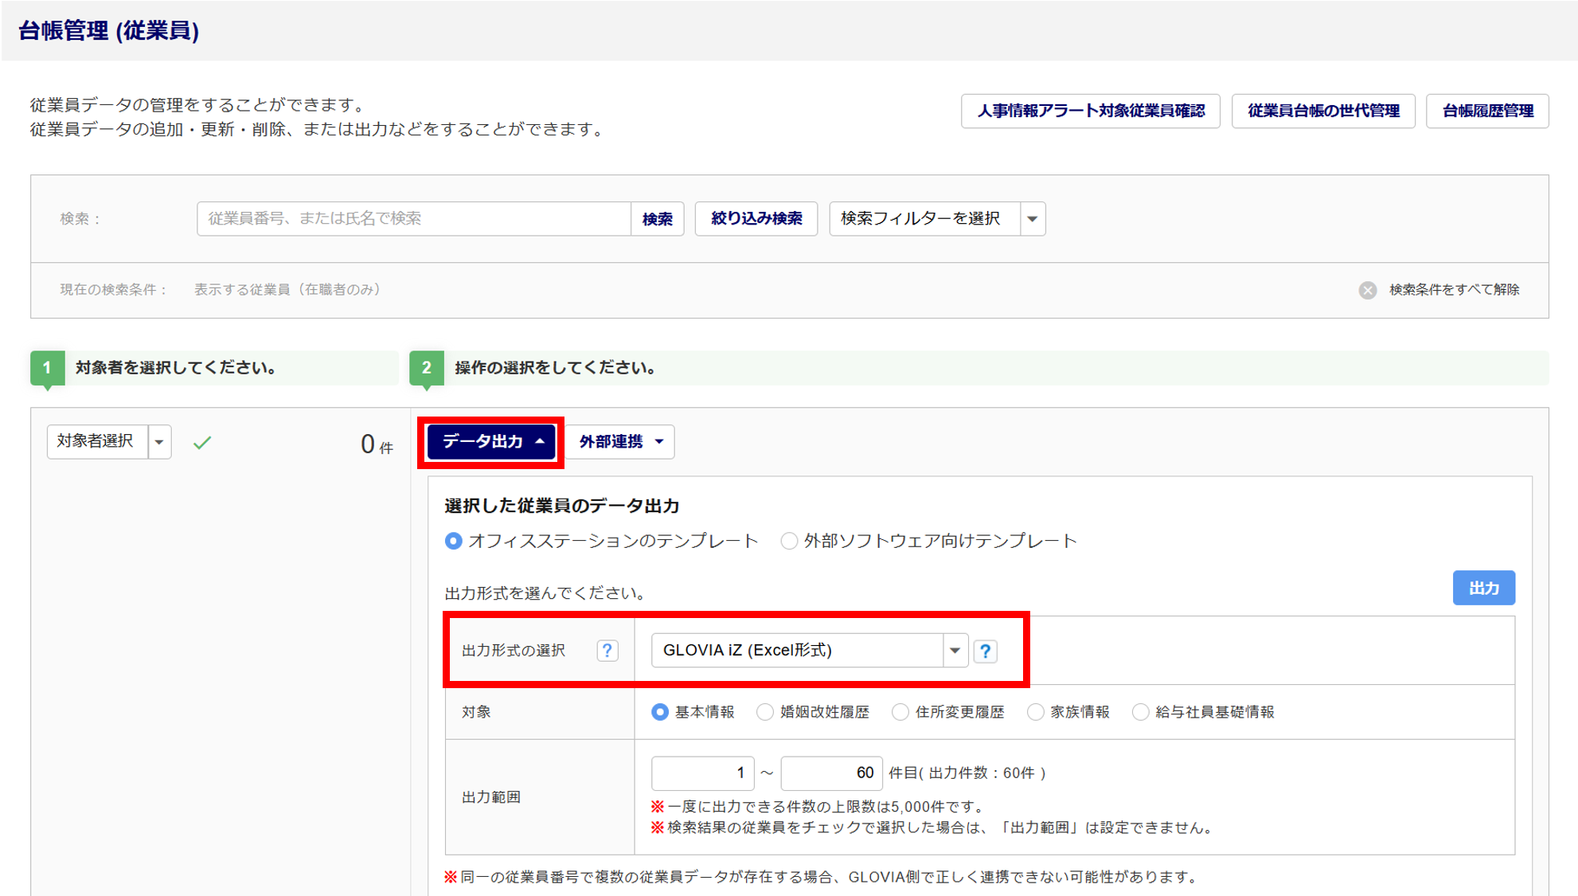Select the 外部ソフトウェア向けテンプレート radio button
Image resolution: width=1578 pixels, height=896 pixels.
789,542
